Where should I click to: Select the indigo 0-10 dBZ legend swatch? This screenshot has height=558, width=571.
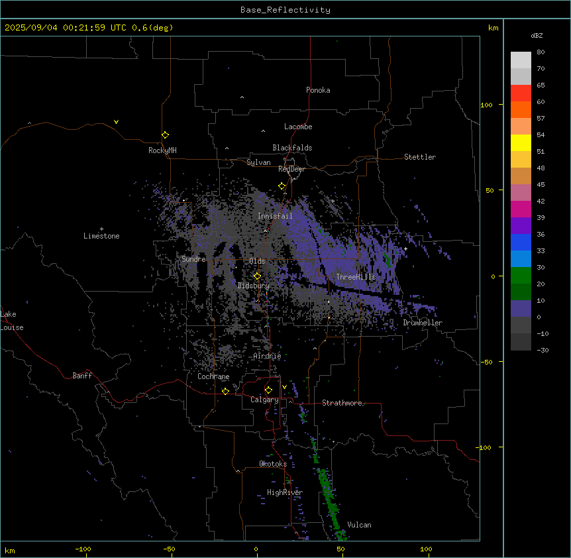pos(521,309)
